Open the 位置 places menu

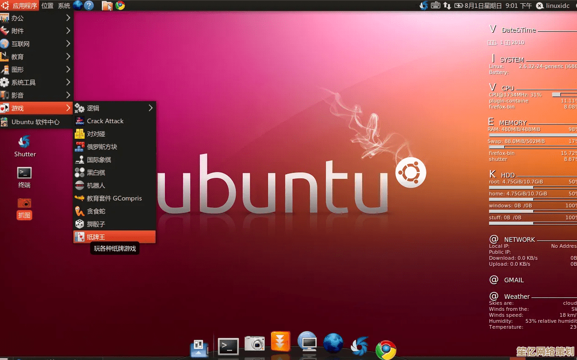[47, 6]
